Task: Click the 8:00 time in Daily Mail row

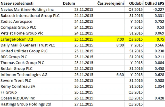Action: coord(120,45)
